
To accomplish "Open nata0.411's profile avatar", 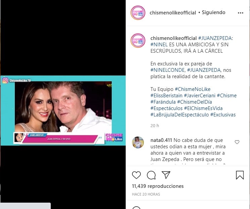I will pos(138,142).
